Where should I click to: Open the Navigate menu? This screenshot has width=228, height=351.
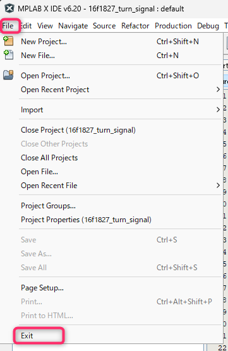(73, 26)
